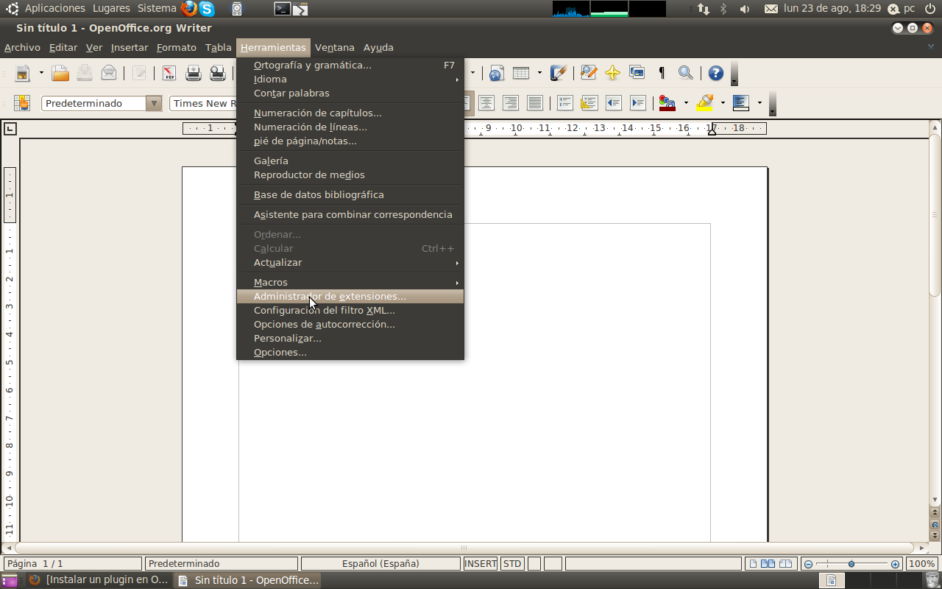Click the Find and Replace binoculars icon

click(x=588, y=73)
